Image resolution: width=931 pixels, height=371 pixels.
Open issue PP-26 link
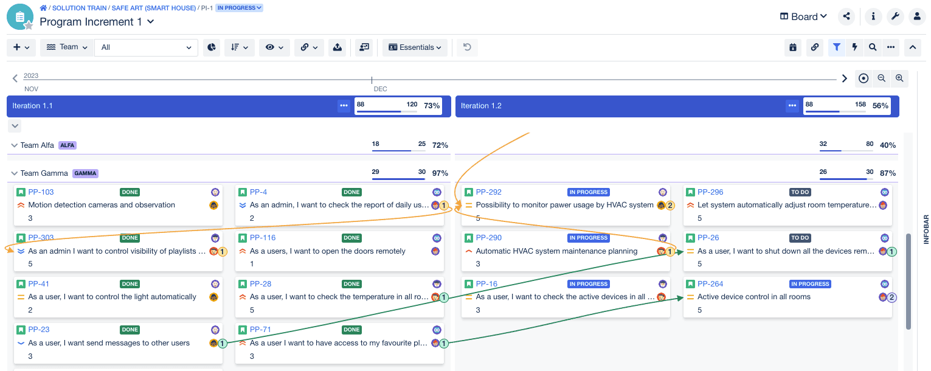click(x=708, y=238)
